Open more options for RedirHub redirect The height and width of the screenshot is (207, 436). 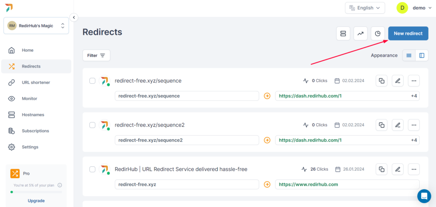pos(414,169)
